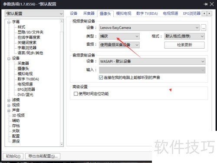The height and width of the screenshot is (163, 217).
Task: Open the EPG浏览器 tab
Action: (x=192, y=13)
